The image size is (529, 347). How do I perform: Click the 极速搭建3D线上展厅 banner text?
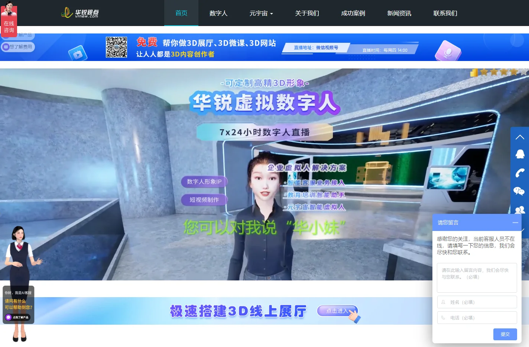click(238, 311)
